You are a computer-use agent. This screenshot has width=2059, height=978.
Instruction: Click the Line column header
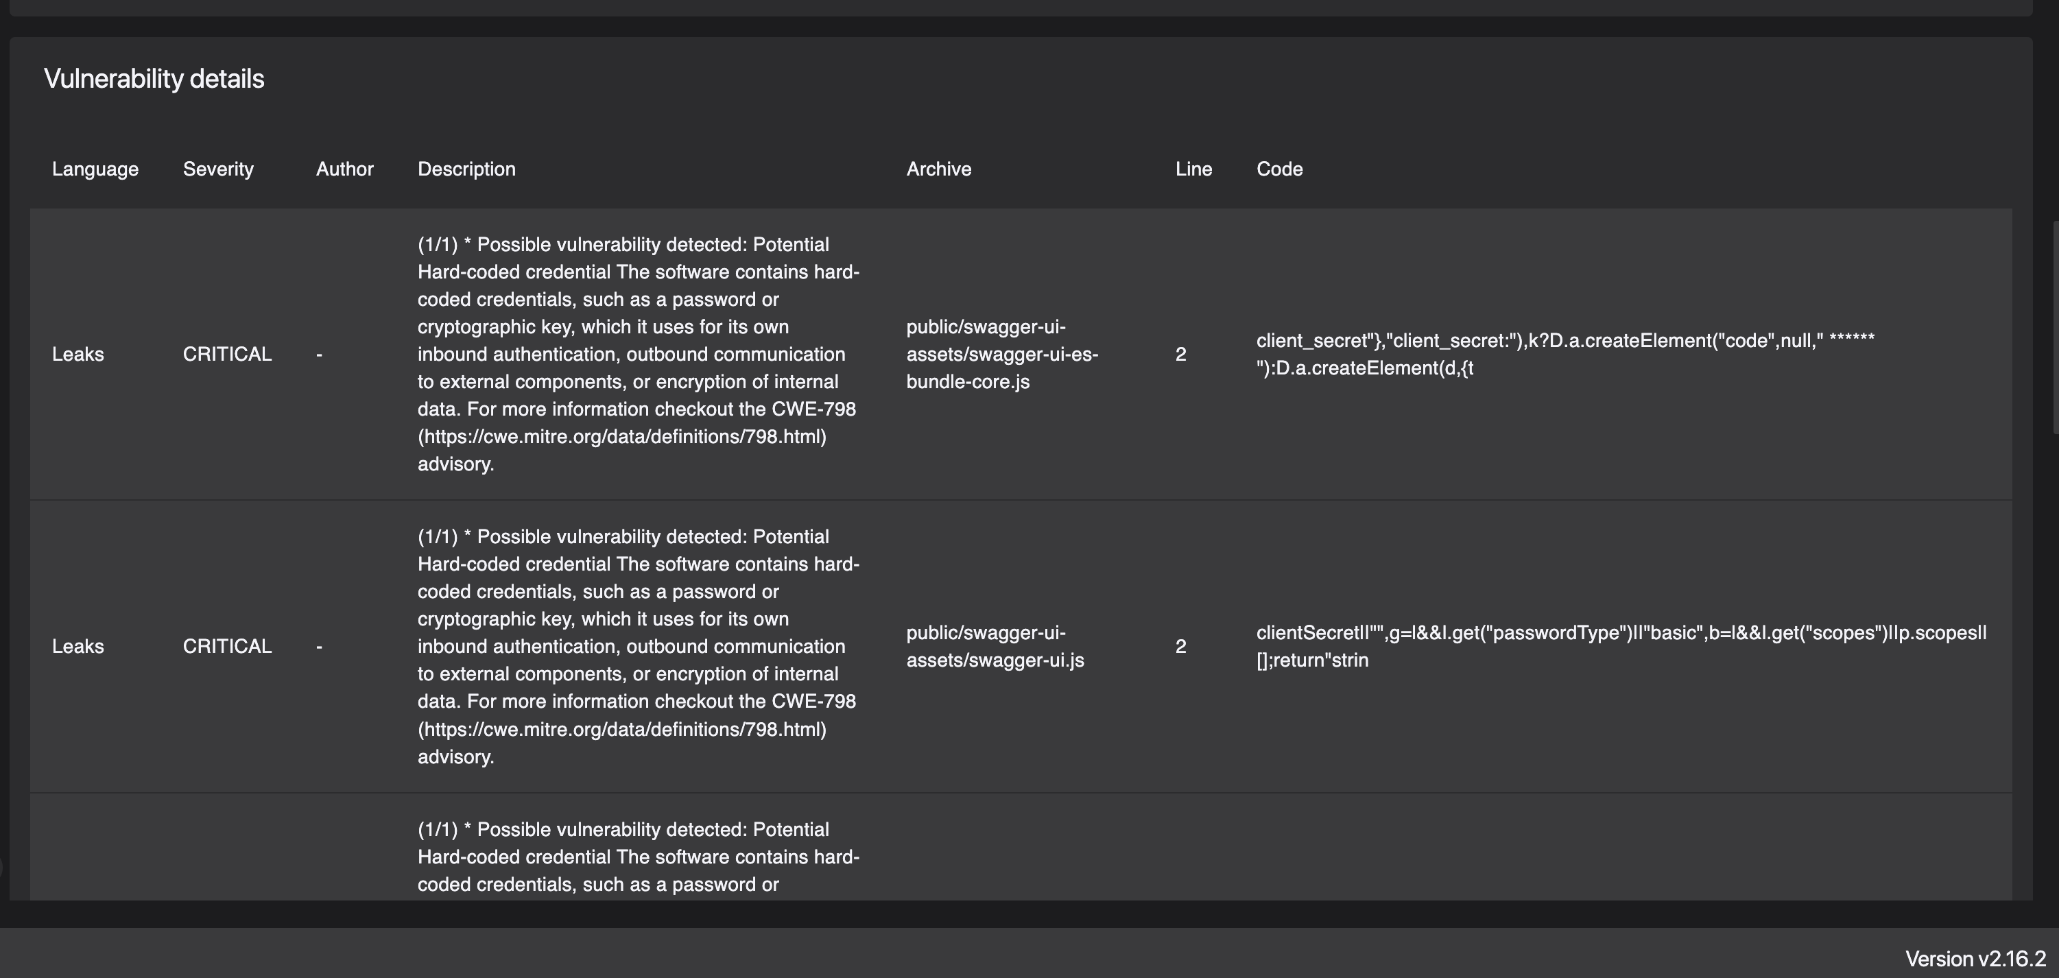coord(1193,169)
